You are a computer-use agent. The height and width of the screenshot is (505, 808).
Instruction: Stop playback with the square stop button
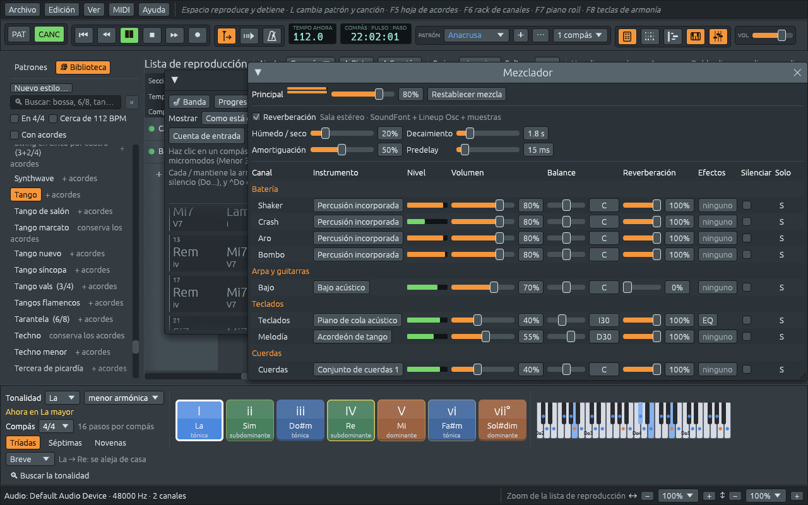tap(152, 35)
